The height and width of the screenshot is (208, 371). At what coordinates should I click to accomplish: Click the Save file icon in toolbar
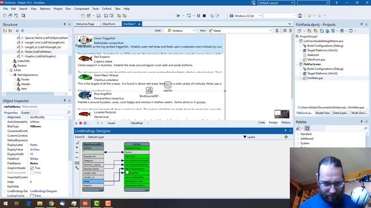99,16
